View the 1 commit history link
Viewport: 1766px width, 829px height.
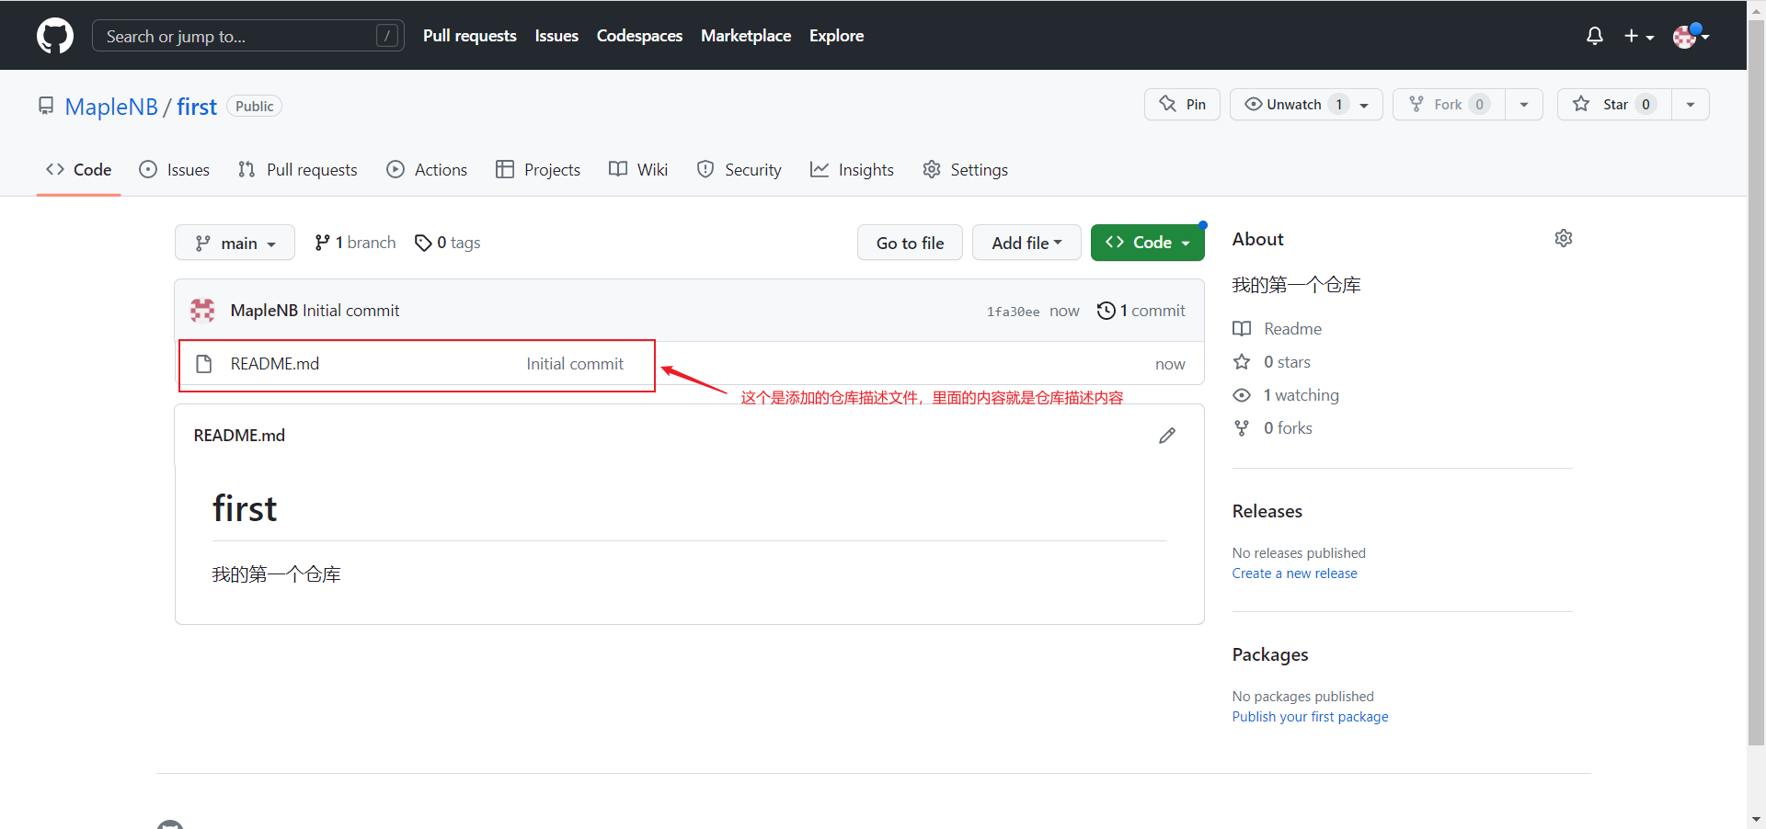pos(1141,311)
